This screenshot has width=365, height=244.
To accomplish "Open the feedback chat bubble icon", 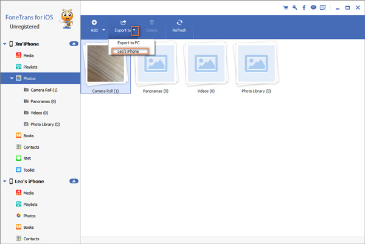I will coord(313,8).
